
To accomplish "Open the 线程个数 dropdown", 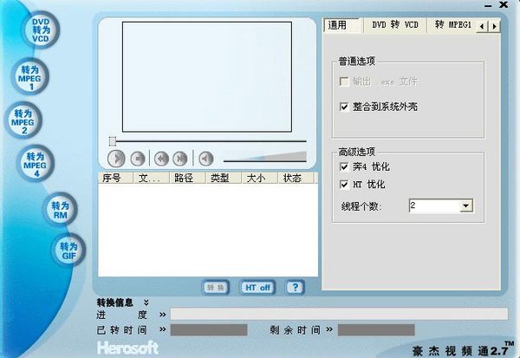I will [x=465, y=206].
